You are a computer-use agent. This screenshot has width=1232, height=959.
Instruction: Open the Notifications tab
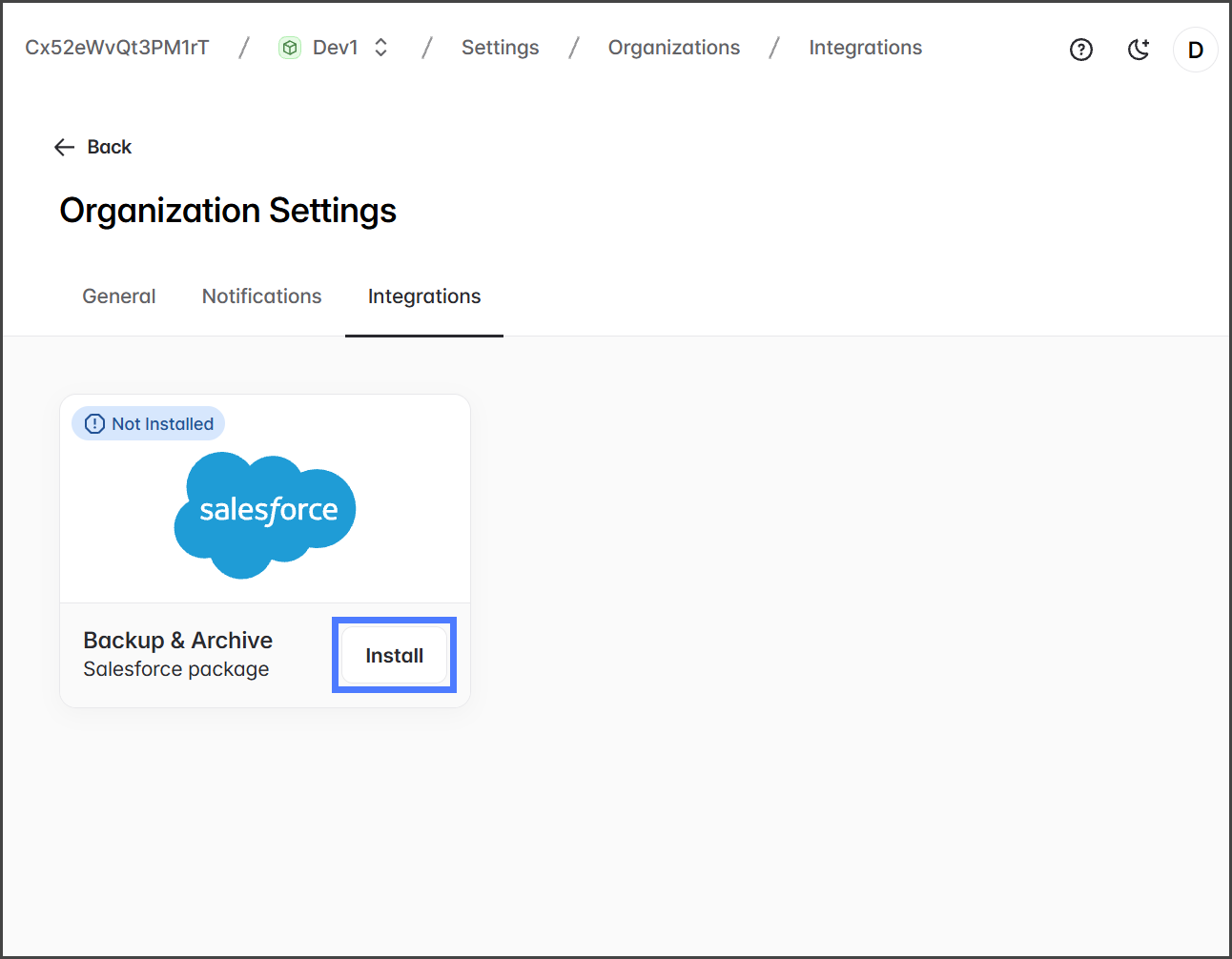261,296
